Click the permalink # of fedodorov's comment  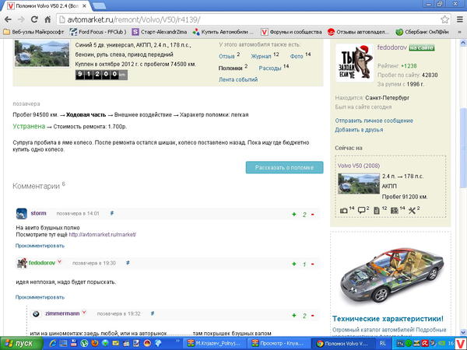click(x=128, y=263)
